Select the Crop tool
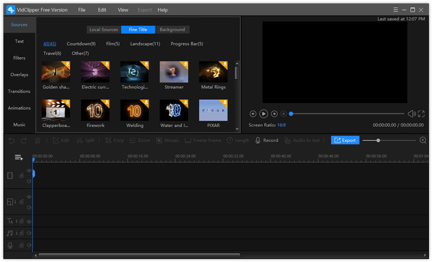Screen dimensions: 432x262 tap(115, 141)
